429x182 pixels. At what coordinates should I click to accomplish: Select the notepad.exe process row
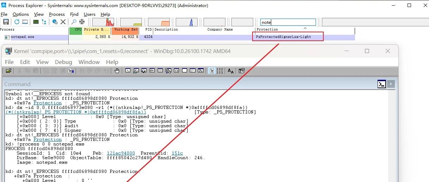178,37
